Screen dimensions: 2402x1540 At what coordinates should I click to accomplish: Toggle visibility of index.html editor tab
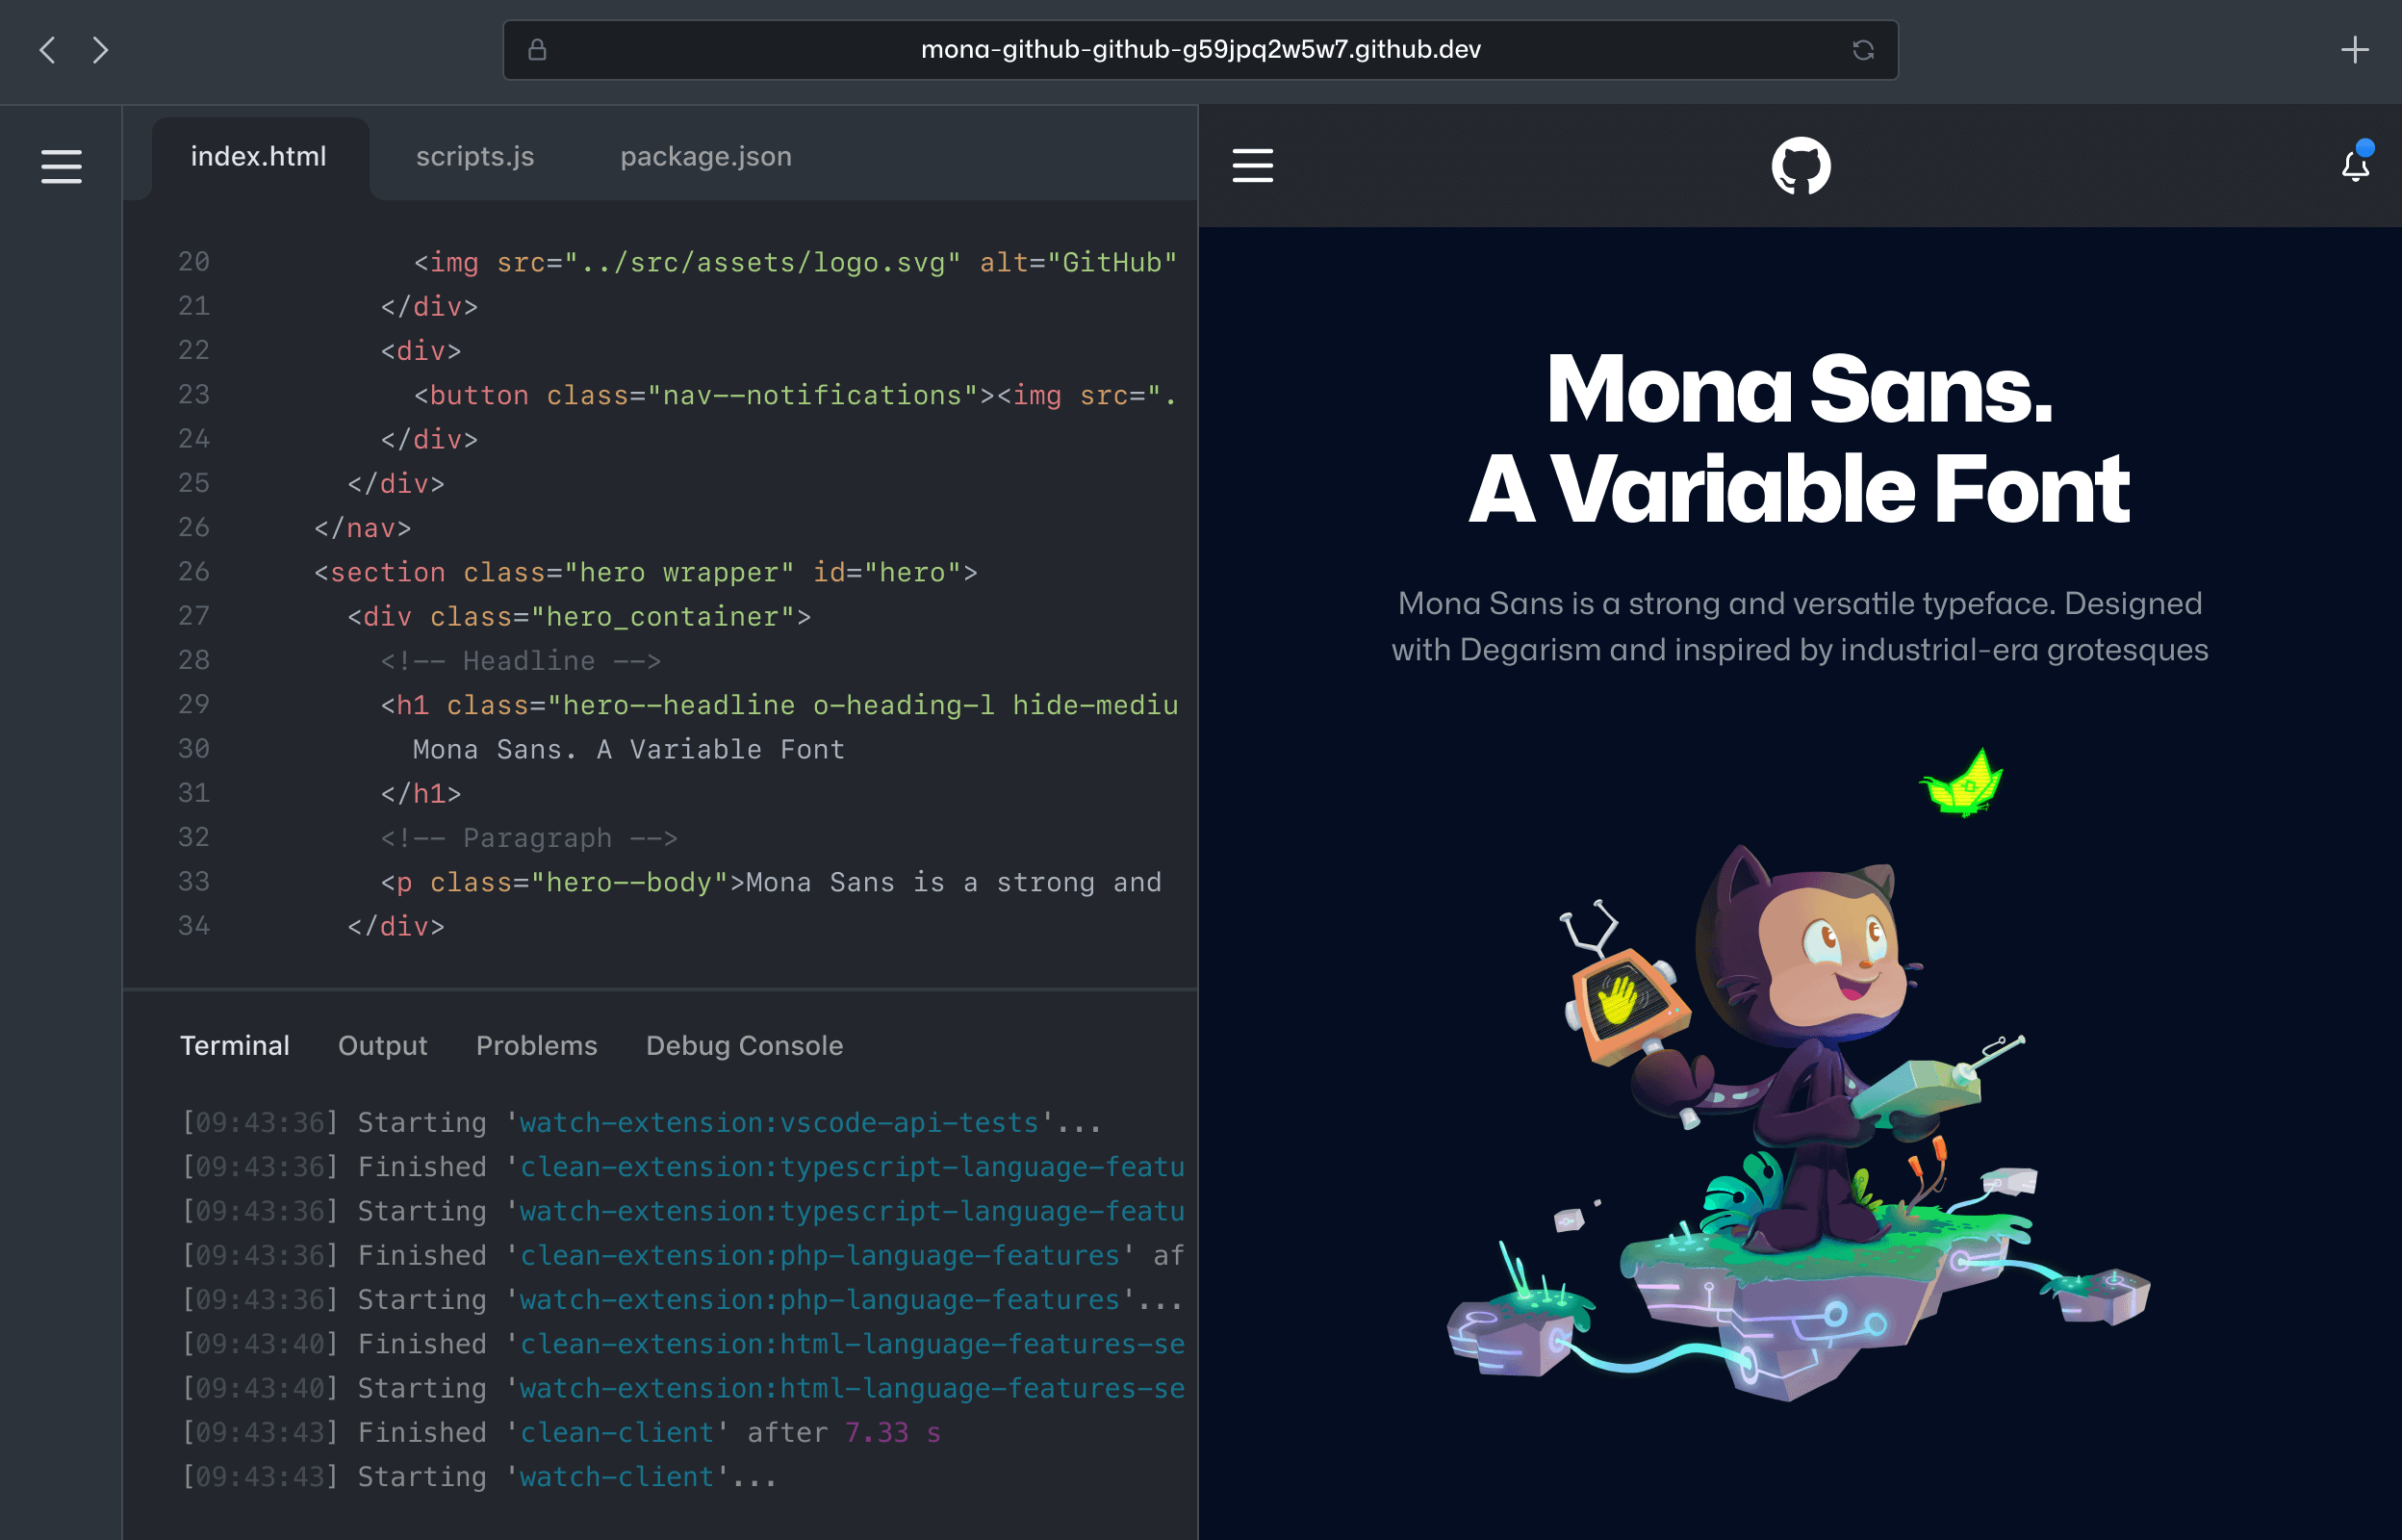pos(257,156)
